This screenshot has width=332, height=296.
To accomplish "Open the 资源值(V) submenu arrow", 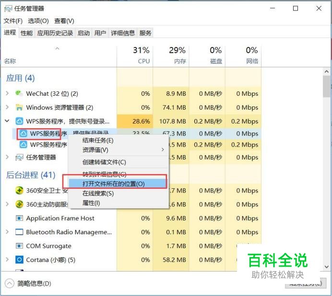I will click(x=163, y=150).
